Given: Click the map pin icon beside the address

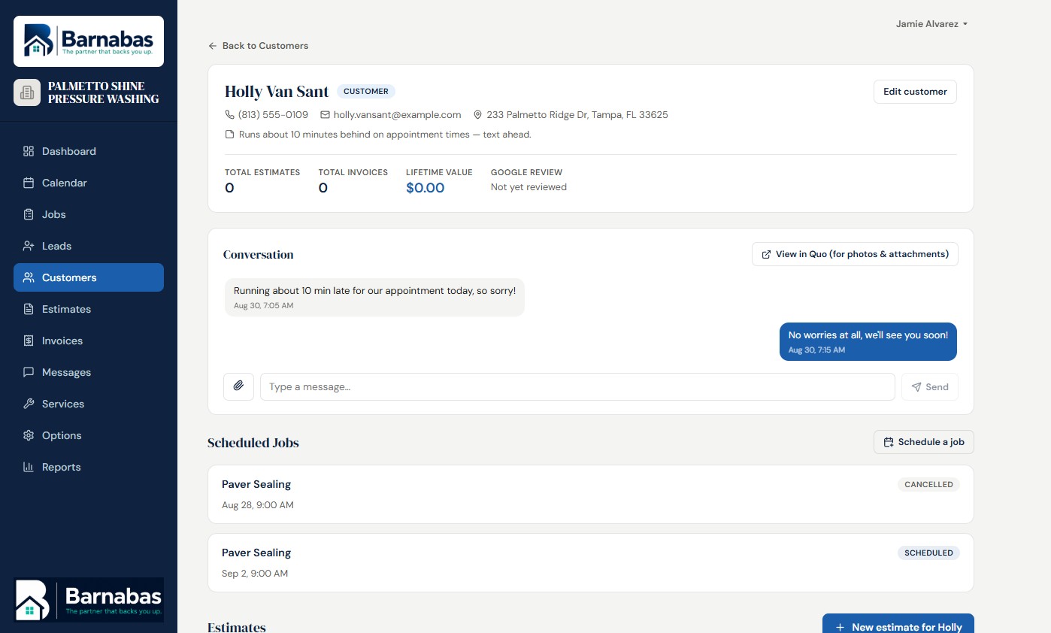Looking at the screenshot, I should [477, 115].
